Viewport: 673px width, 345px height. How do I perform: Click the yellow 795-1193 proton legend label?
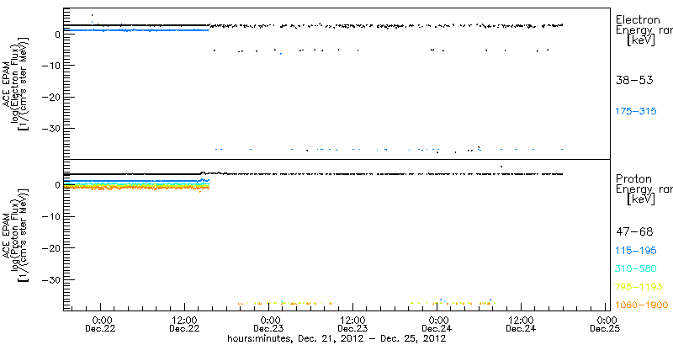(639, 287)
